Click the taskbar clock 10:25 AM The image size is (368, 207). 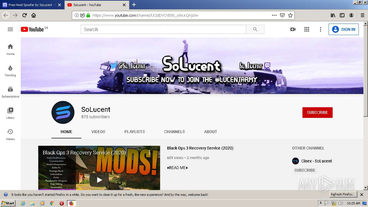pos(353,203)
